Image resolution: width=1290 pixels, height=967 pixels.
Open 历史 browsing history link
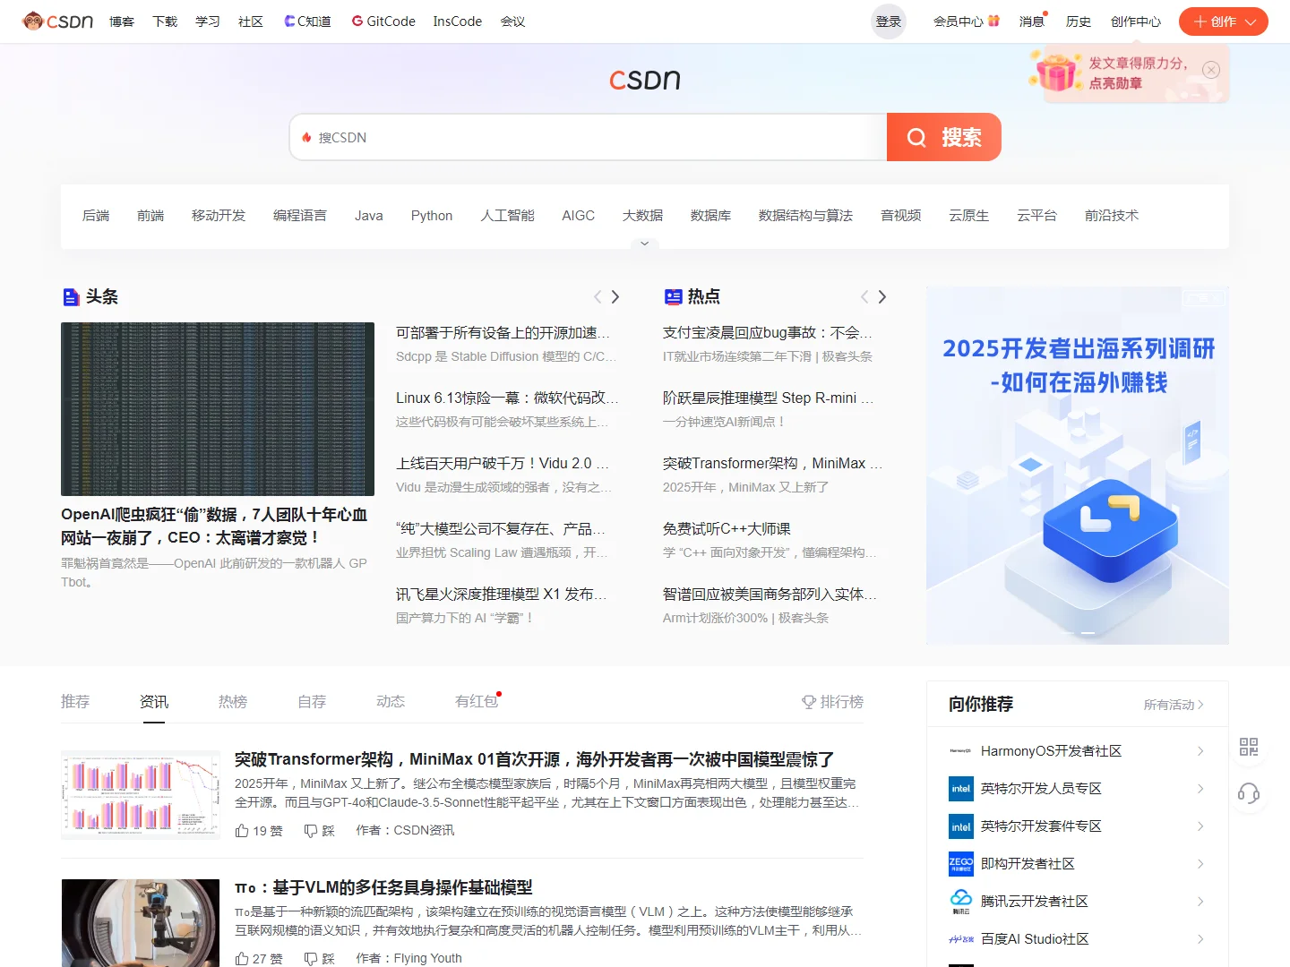point(1079,21)
